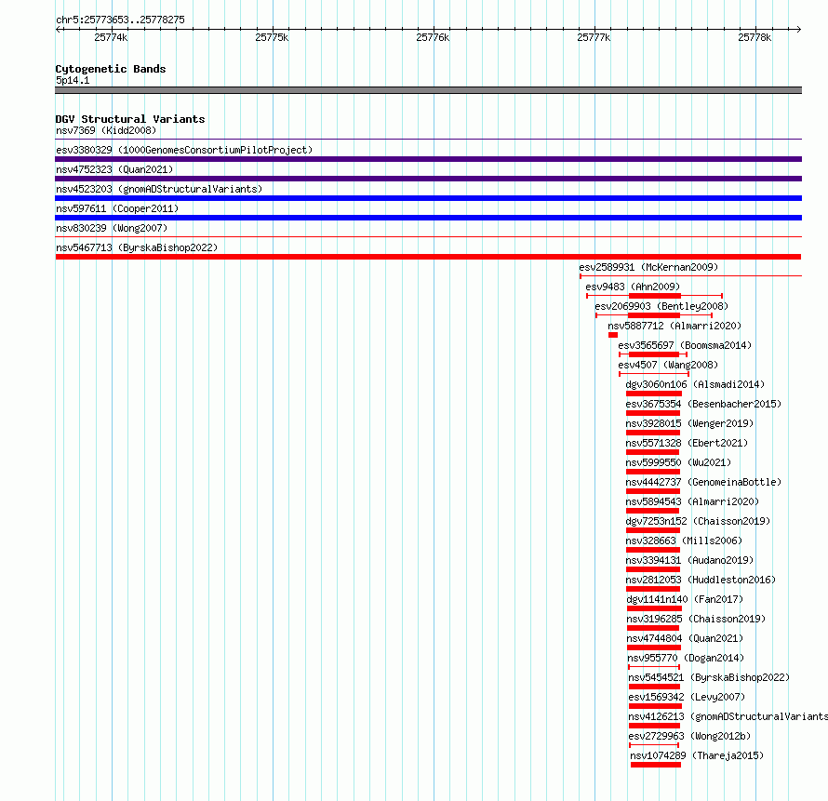Open nsv2812053 (Huddleston2016) variant
The image size is (828, 801).
tap(701, 580)
